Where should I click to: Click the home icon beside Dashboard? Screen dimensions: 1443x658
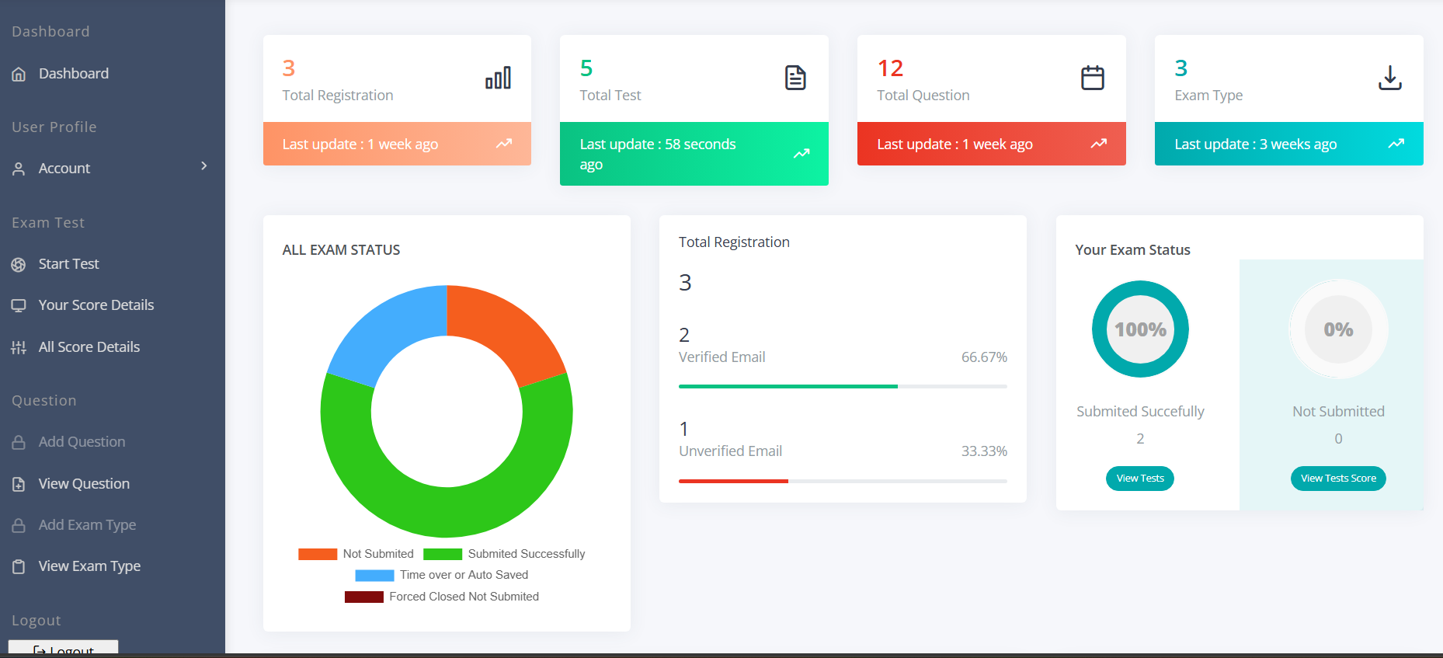[x=19, y=75]
